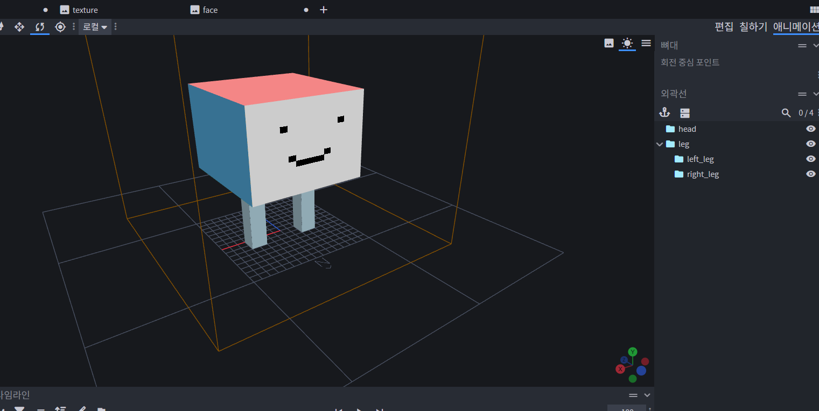Viewport: 819px width, 411px height.
Task: Switch to 편집 mode
Action: click(724, 26)
